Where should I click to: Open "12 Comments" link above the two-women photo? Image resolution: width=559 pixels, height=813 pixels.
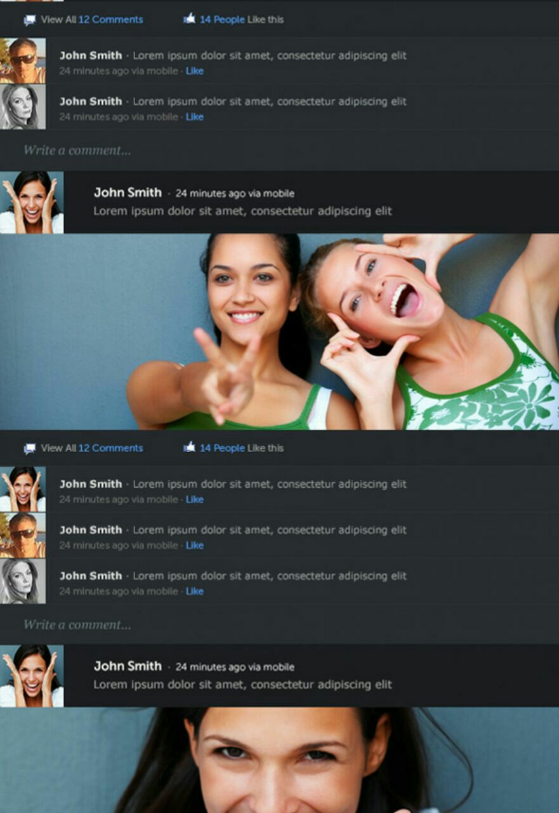pyautogui.click(x=110, y=20)
